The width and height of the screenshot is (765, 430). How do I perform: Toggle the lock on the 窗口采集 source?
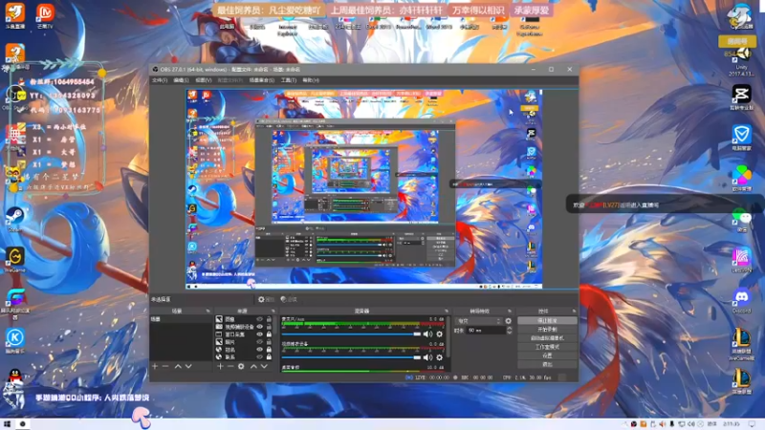click(x=269, y=334)
